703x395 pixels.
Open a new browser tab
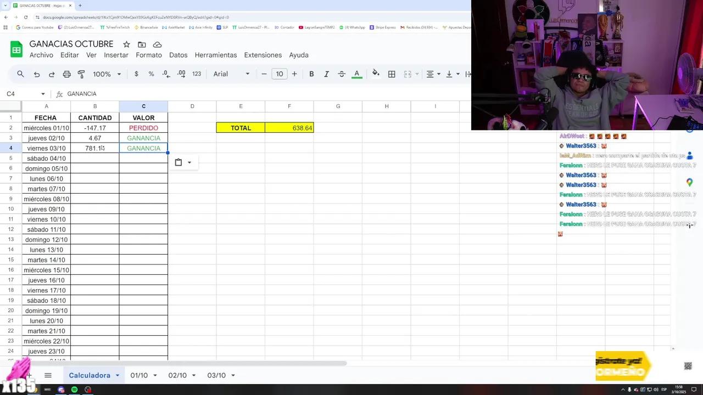(x=80, y=5)
